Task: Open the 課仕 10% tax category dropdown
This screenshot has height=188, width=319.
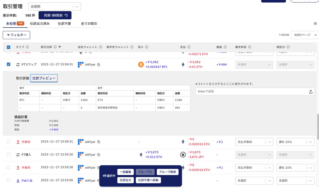Action: point(295,142)
